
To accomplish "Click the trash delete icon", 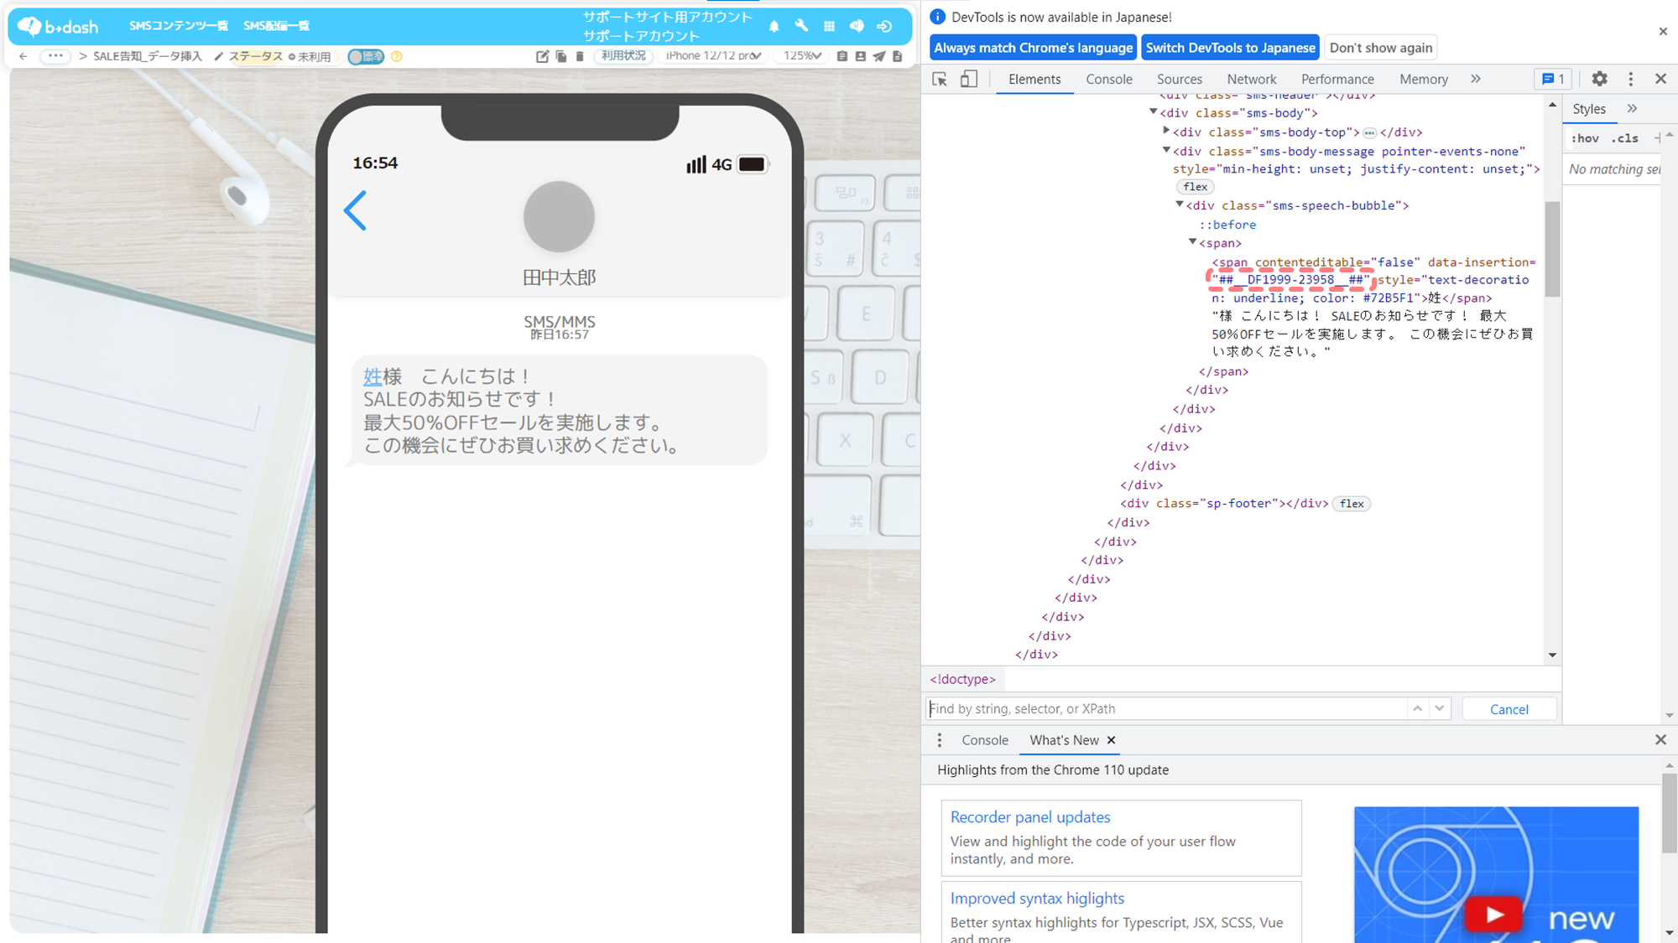I will [x=580, y=56].
